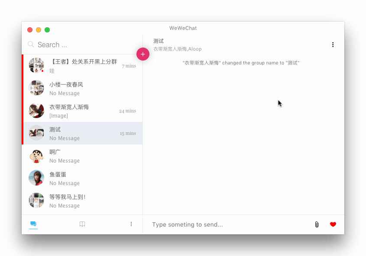Select the 测试 chat in list

click(x=83, y=133)
